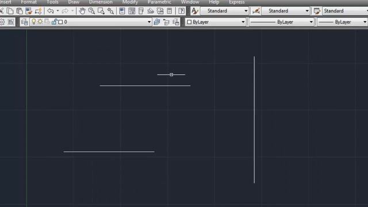368x207 pixels.
Task: Select the Match Properties brush icon
Action: pyautogui.click(x=29, y=11)
